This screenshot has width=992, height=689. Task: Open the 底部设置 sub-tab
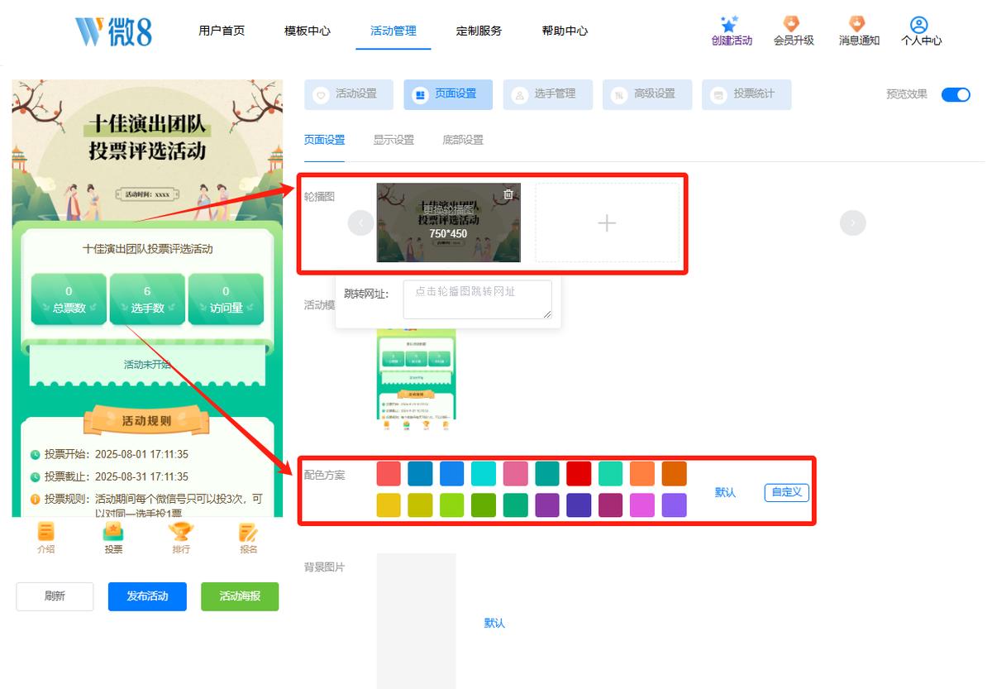[x=463, y=140]
